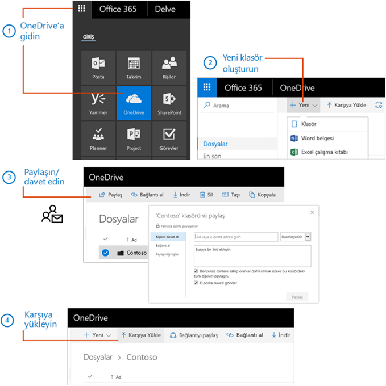Click Office 365 in launcher header
The width and height of the screenshot is (386, 386).
(118, 9)
